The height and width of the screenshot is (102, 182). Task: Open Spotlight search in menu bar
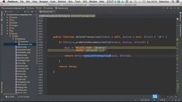[173, 1]
